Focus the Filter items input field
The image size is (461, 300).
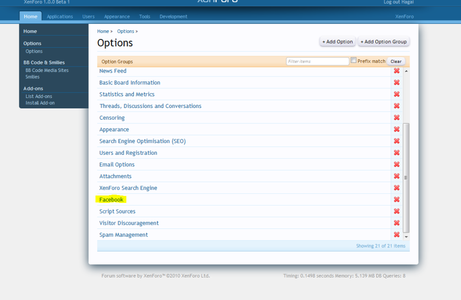[317, 61]
